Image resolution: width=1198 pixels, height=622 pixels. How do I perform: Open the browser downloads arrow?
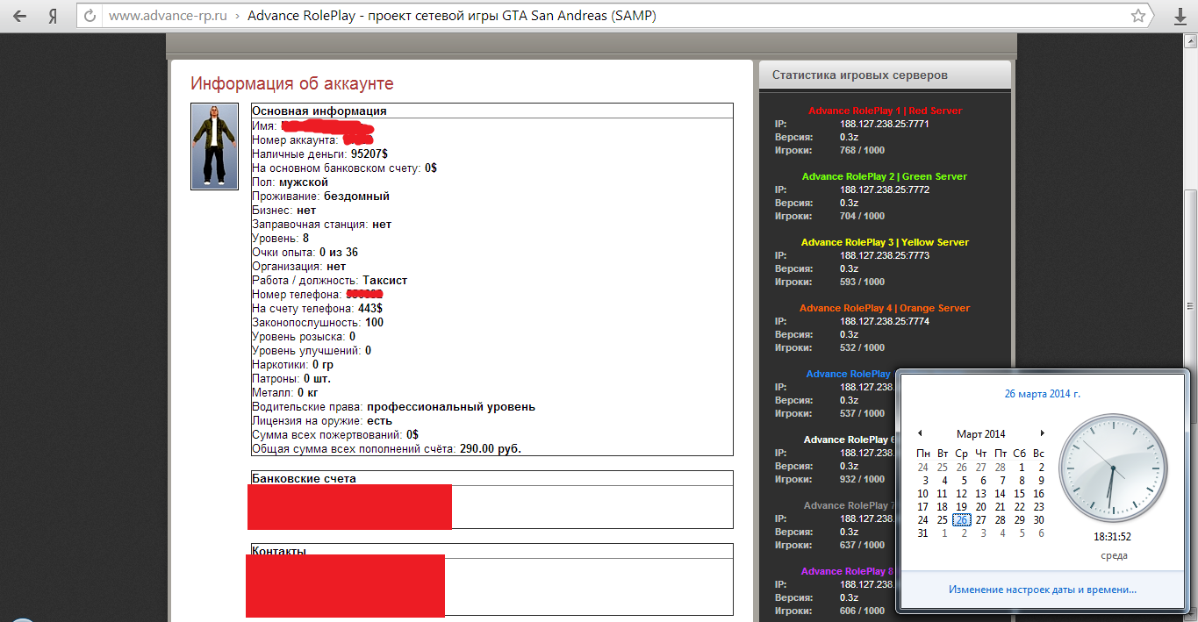coord(1180,17)
